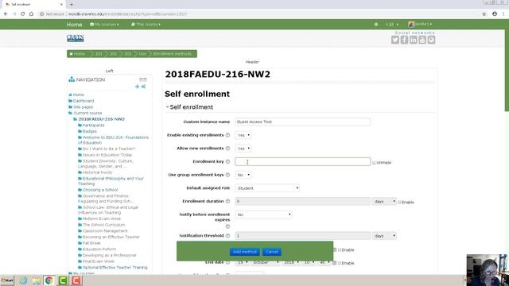This screenshot has height=286, width=509.
Task: Tick the Unmask checkbox for enrollment key
Action: pyautogui.click(x=374, y=163)
